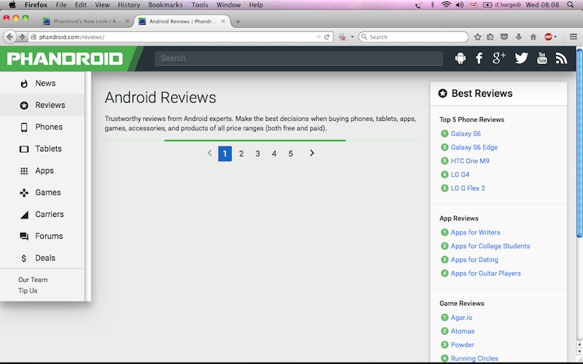This screenshot has height=364, width=583.
Task: Open the Galaxy S6 Edge review link
Action: (x=474, y=147)
